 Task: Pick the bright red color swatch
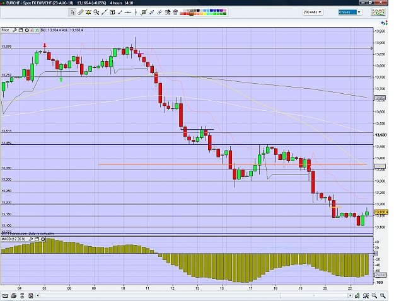coord(185,14)
